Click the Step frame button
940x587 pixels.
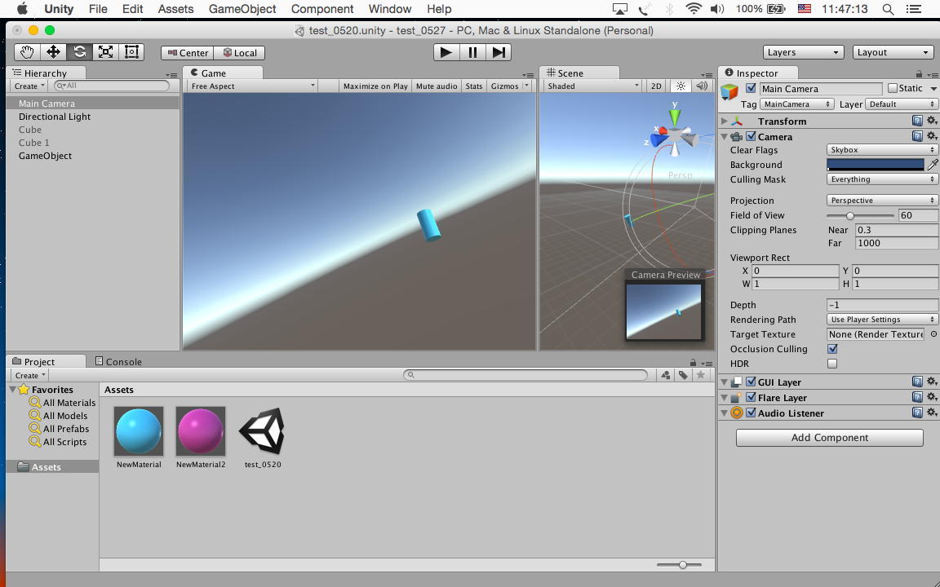click(x=499, y=52)
